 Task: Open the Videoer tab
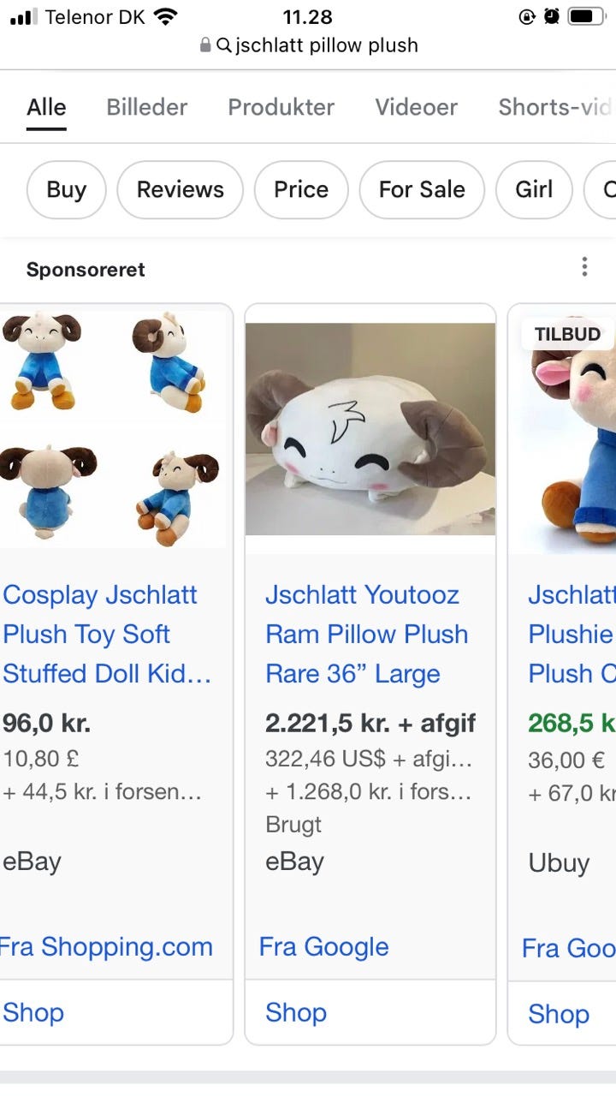pos(416,107)
